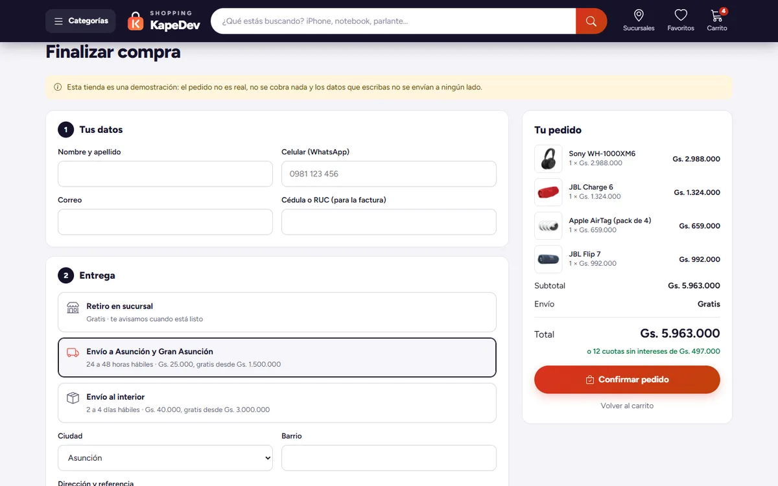Screen dimensions: 778x486
Task: Click Sony WH-1000XM6 headphones thumbnail
Action: [548, 159]
